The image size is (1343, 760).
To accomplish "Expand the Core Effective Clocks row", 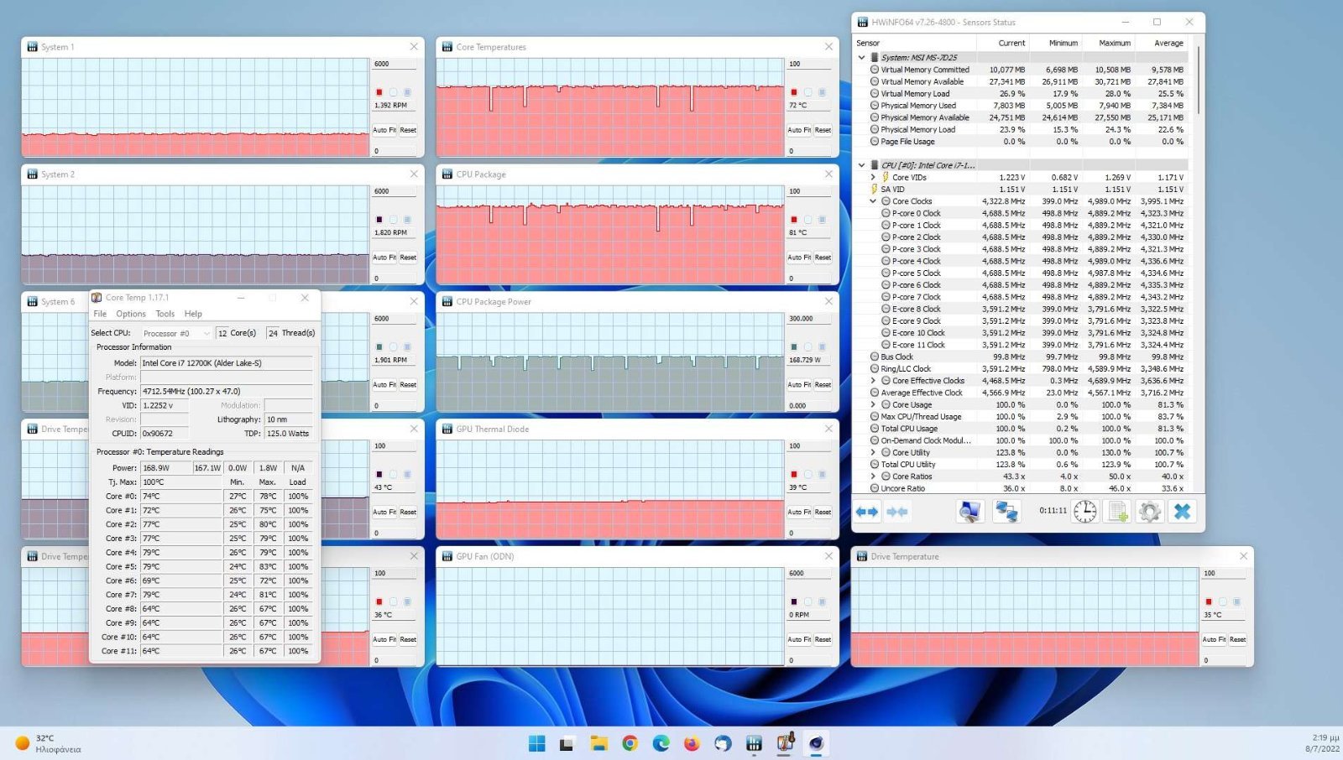I will point(873,381).
